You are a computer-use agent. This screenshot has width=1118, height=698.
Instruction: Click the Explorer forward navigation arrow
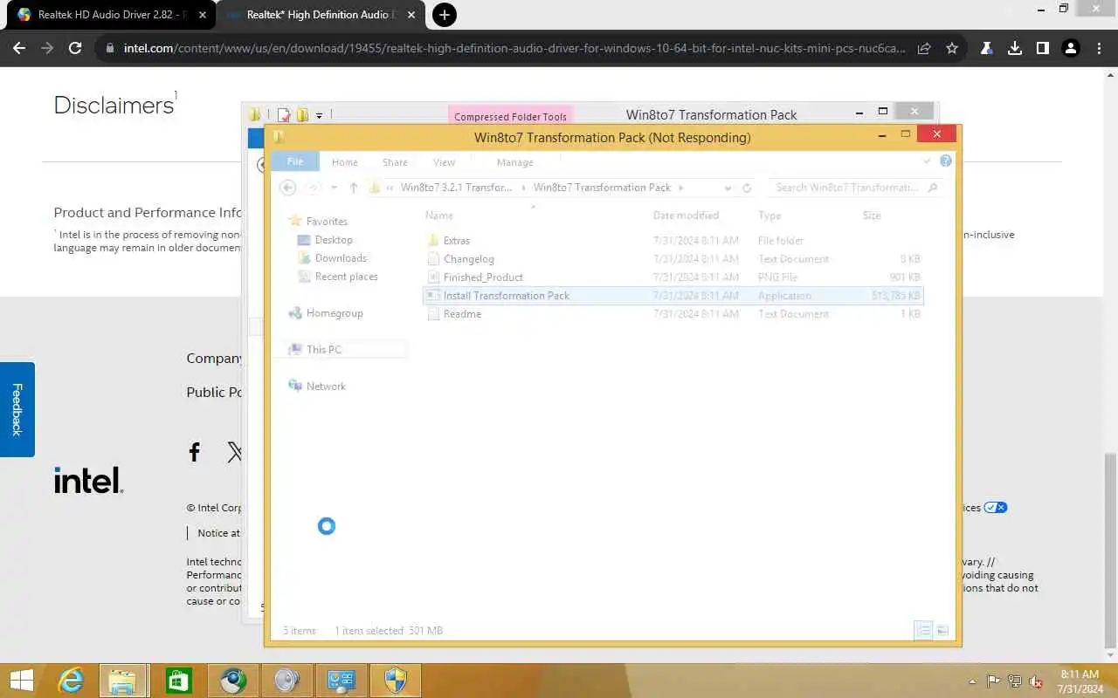tap(314, 188)
